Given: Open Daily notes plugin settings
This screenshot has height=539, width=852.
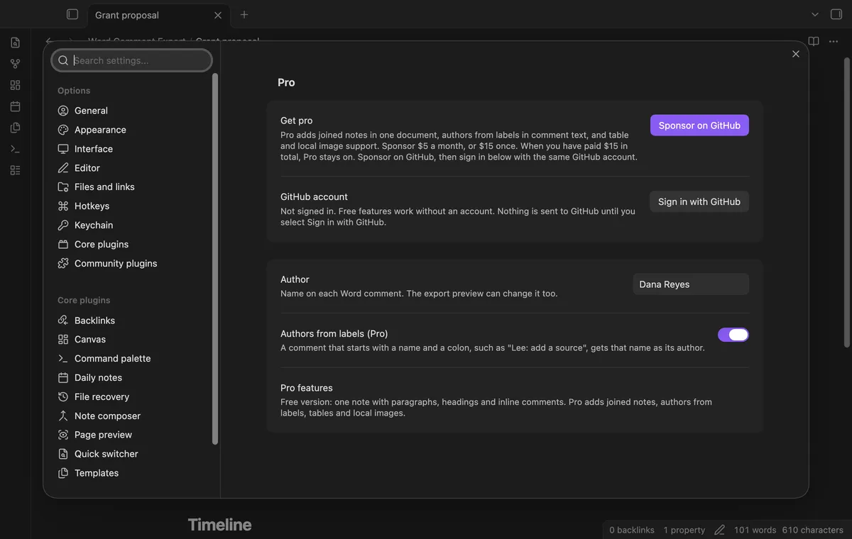Looking at the screenshot, I should 132,377.
